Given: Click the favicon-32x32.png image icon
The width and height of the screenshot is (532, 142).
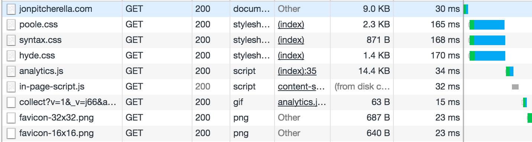Looking at the screenshot, I should [12, 118].
